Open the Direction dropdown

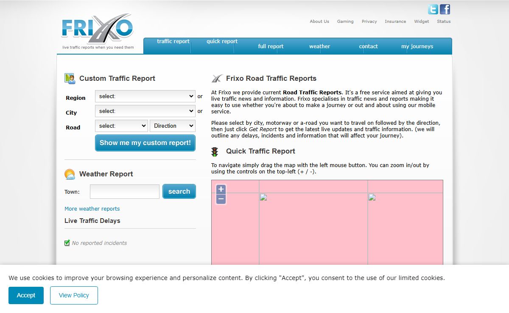coord(173,126)
